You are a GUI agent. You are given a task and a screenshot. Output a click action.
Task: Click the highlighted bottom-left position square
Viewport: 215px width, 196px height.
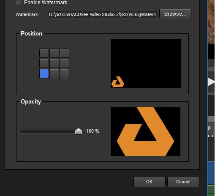pyautogui.click(x=44, y=73)
